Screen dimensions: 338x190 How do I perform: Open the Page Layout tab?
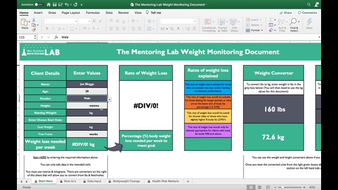(71, 13)
